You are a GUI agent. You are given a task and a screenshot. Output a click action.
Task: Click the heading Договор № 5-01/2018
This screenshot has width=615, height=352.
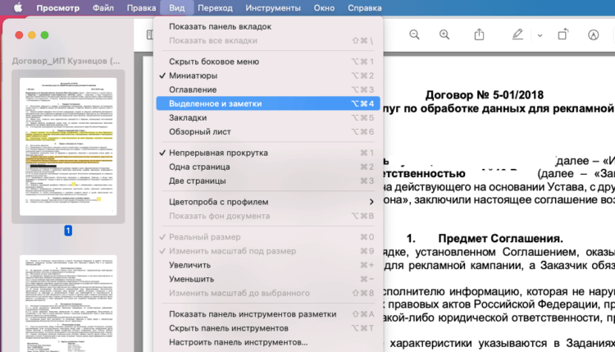click(x=485, y=95)
